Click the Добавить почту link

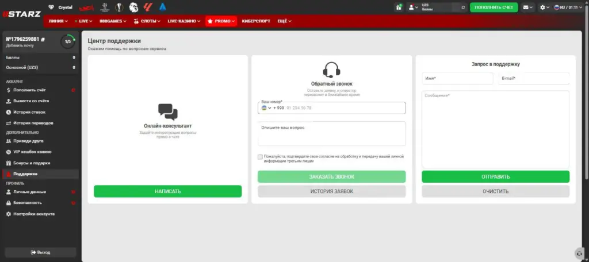pyautogui.click(x=20, y=45)
